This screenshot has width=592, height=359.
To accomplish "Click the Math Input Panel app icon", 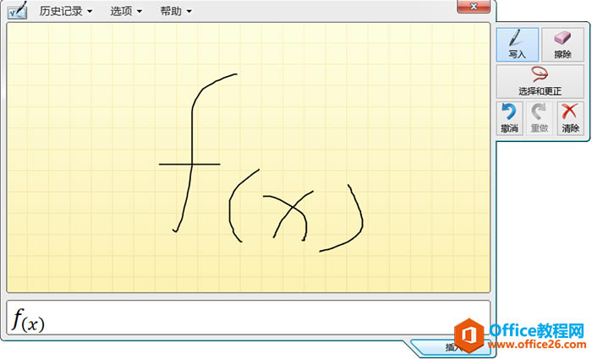I will tap(18, 10).
